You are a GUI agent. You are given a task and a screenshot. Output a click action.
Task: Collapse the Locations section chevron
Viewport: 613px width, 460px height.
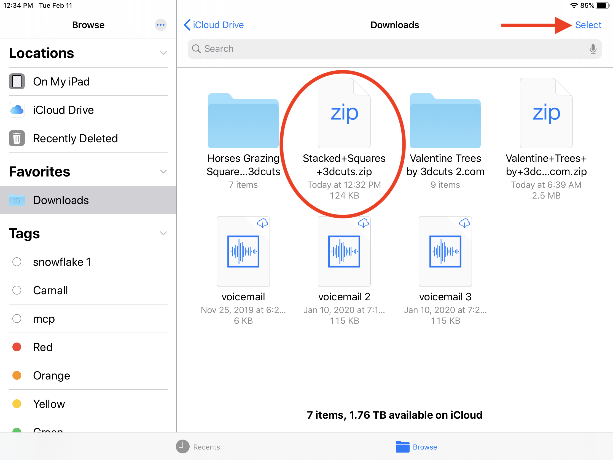[x=163, y=53]
